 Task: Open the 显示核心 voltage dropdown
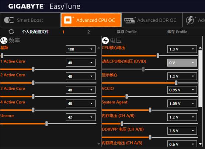click(x=182, y=76)
